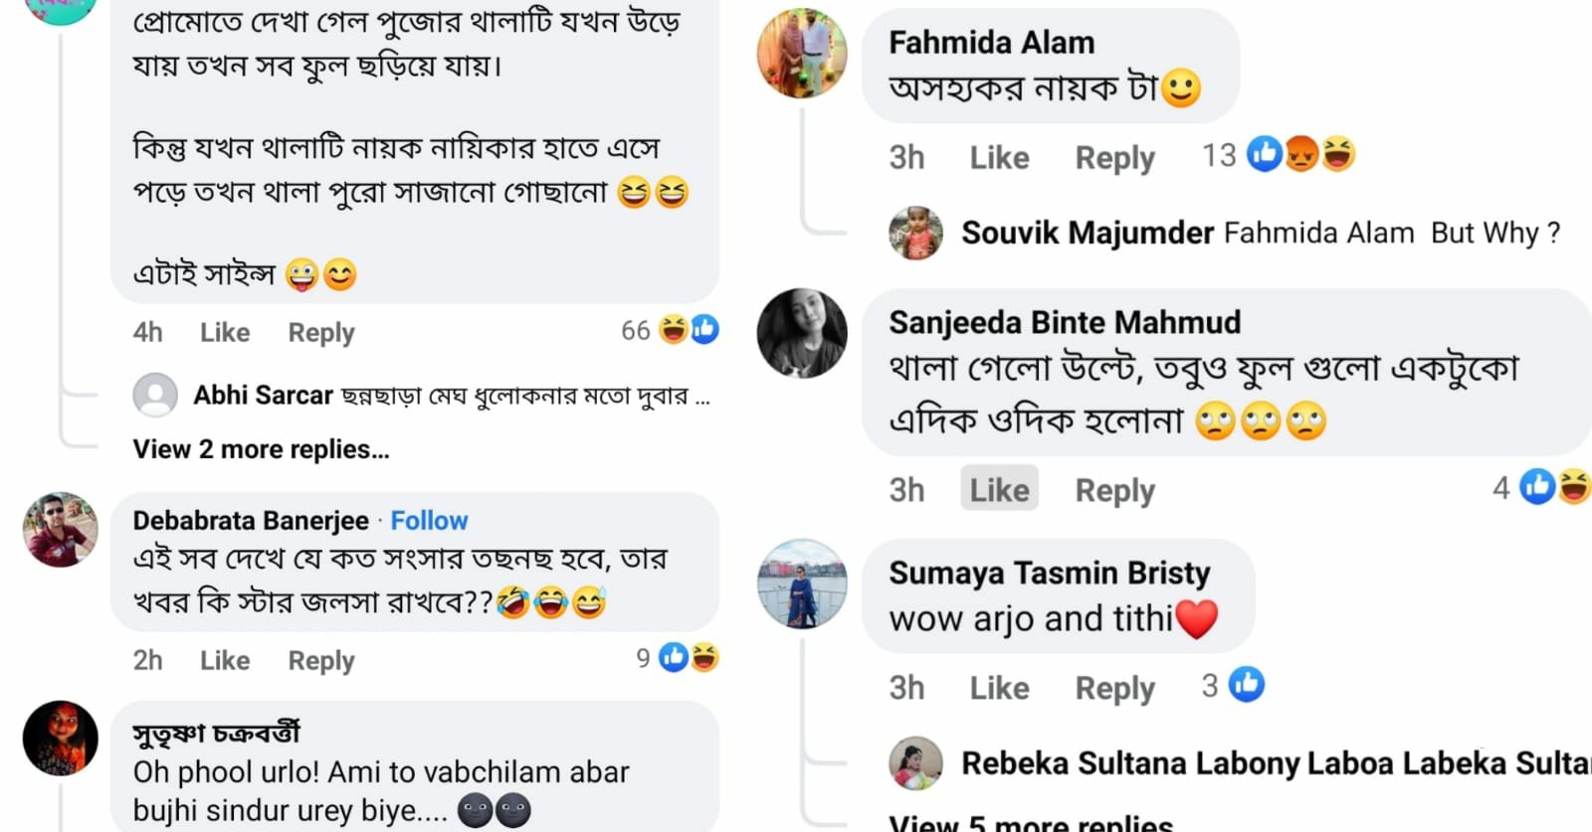Image resolution: width=1592 pixels, height=832 pixels.
Task: Open reaction icons on Fahmida Alam's comment
Action: 1301,154
